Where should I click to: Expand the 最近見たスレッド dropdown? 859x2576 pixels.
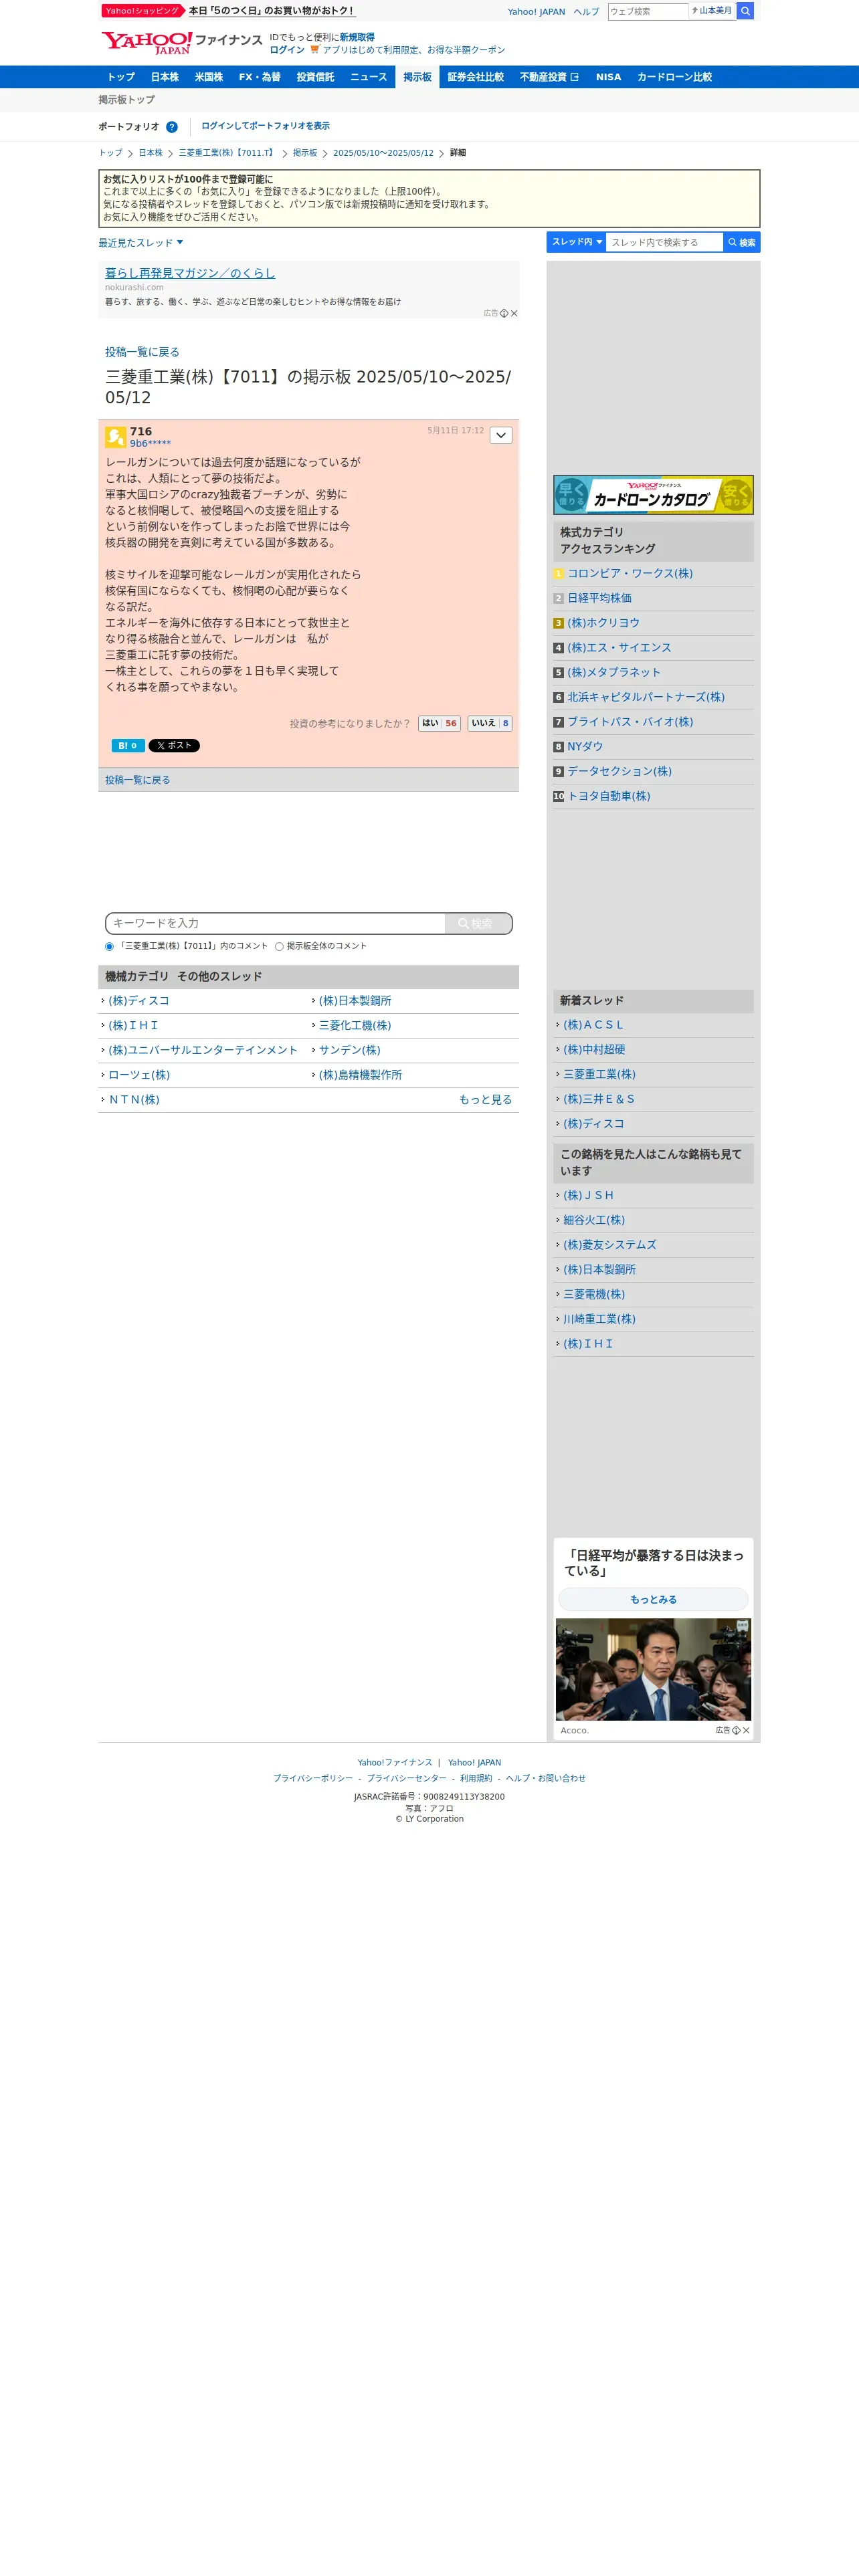141,242
